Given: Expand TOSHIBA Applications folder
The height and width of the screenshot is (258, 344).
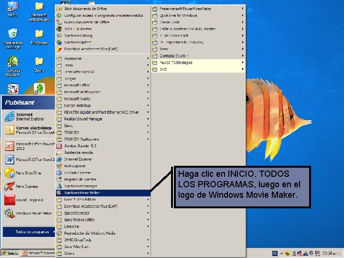Looking at the screenshot, I should [x=103, y=139].
